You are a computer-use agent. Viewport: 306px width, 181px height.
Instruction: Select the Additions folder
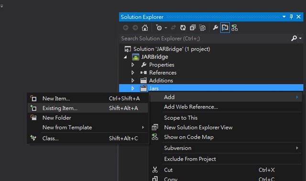161,80
